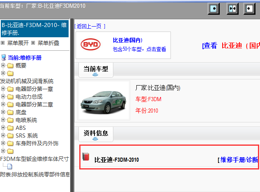Screen dimensions: 260x192
Task: Click the folder icon for ABS
Action: [10, 128]
